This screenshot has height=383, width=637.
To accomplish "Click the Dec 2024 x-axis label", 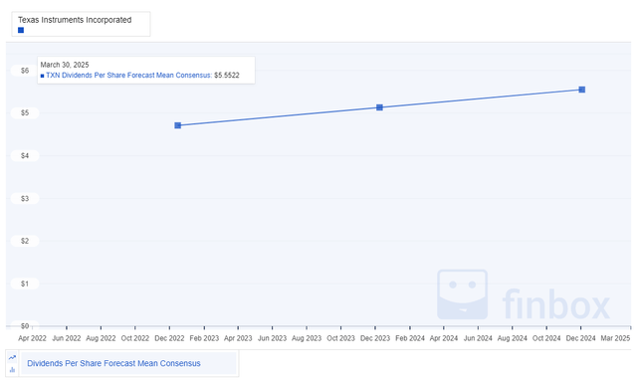I will pos(580,338).
